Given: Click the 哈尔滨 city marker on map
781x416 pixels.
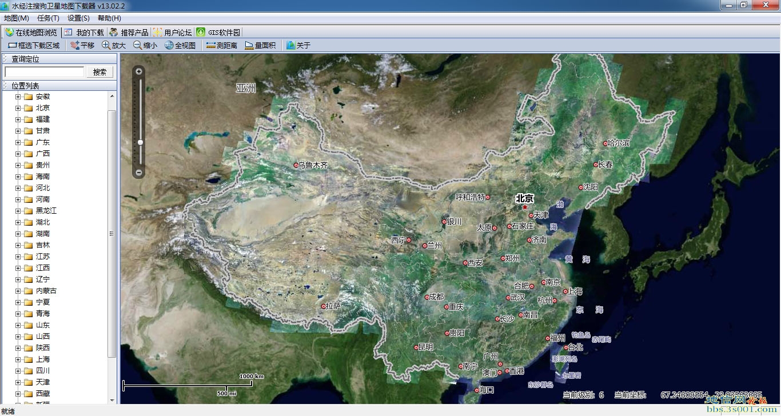Looking at the screenshot, I should click(605, 143).
